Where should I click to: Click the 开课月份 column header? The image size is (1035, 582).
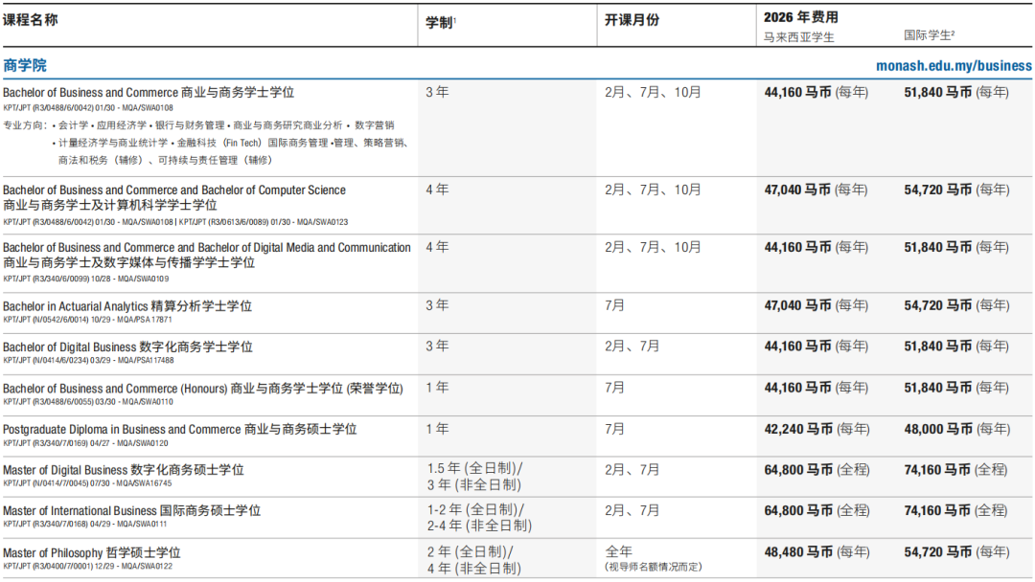tap(632, 20)
